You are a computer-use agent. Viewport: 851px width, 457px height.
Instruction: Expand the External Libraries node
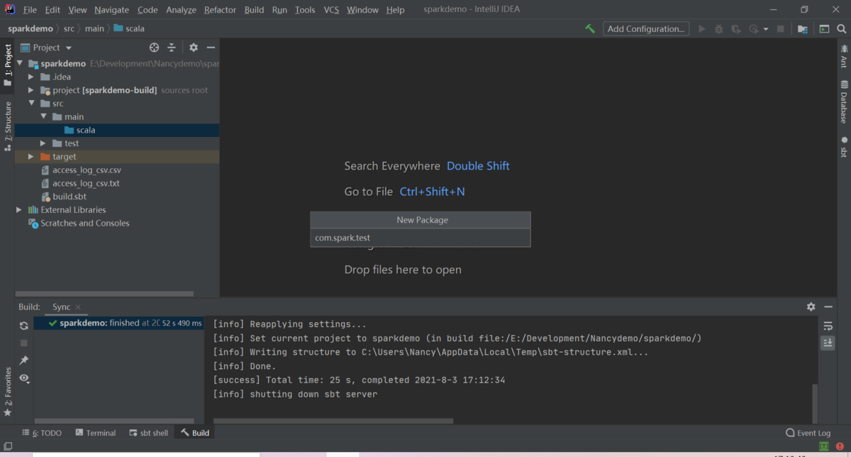coord(20,210)
